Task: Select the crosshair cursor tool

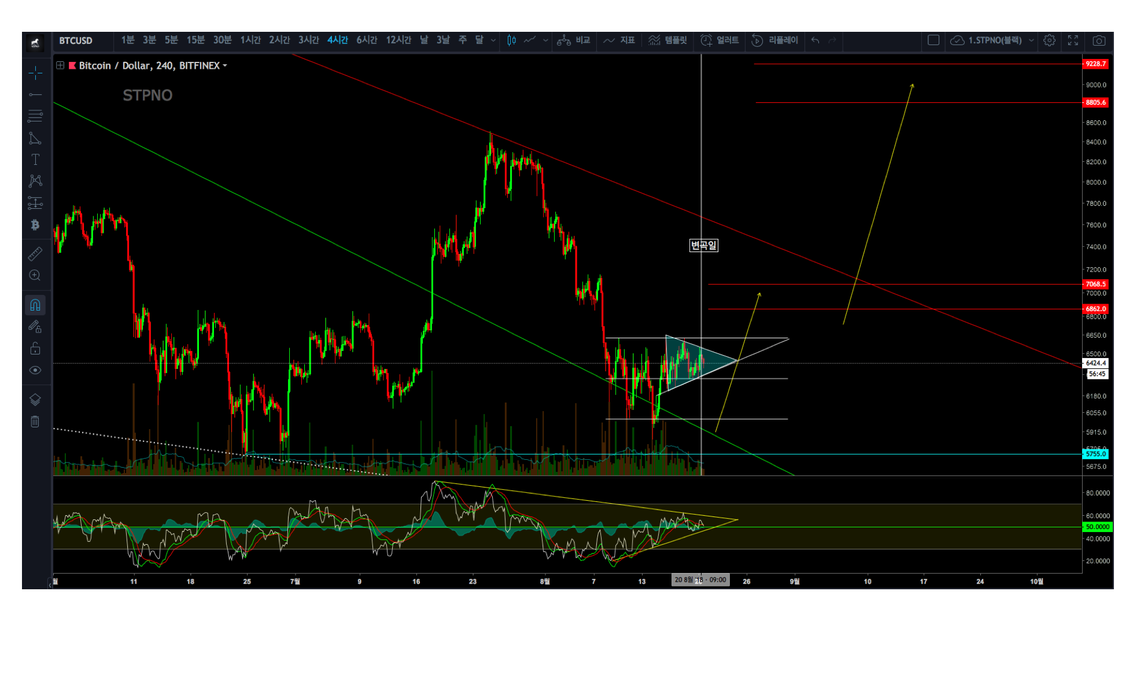Action: pos(35,73)
